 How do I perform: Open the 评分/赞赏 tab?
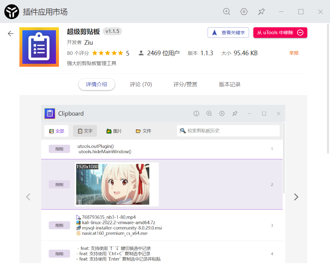[x=185, y=84]
